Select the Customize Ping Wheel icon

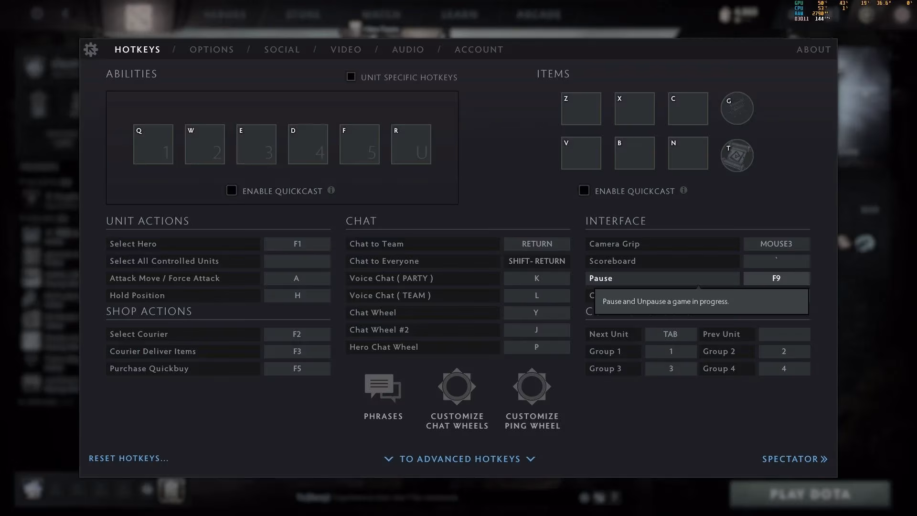coord(532,387)
